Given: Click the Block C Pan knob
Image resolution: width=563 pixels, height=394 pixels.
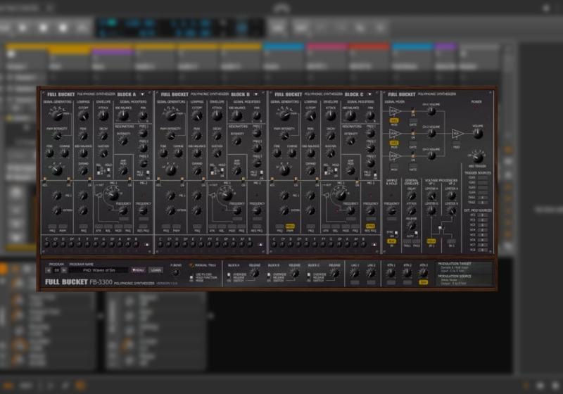Looking at the screenshot, I should point(370,117).
